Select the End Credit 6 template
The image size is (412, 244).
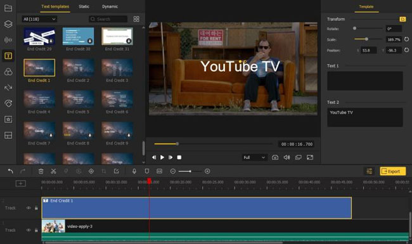click(x=117, y=100)
